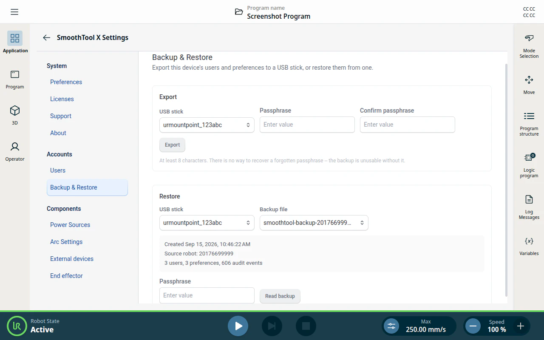The height and width of the screenshot is (340, 544).
Task: Click the Read backup button
Action: (280, 296)
